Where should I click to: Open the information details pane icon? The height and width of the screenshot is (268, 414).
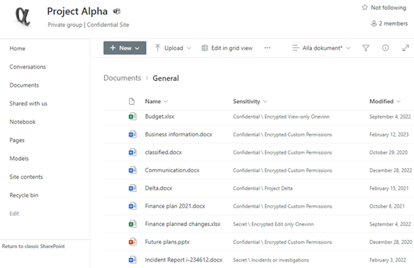point(386,48)
